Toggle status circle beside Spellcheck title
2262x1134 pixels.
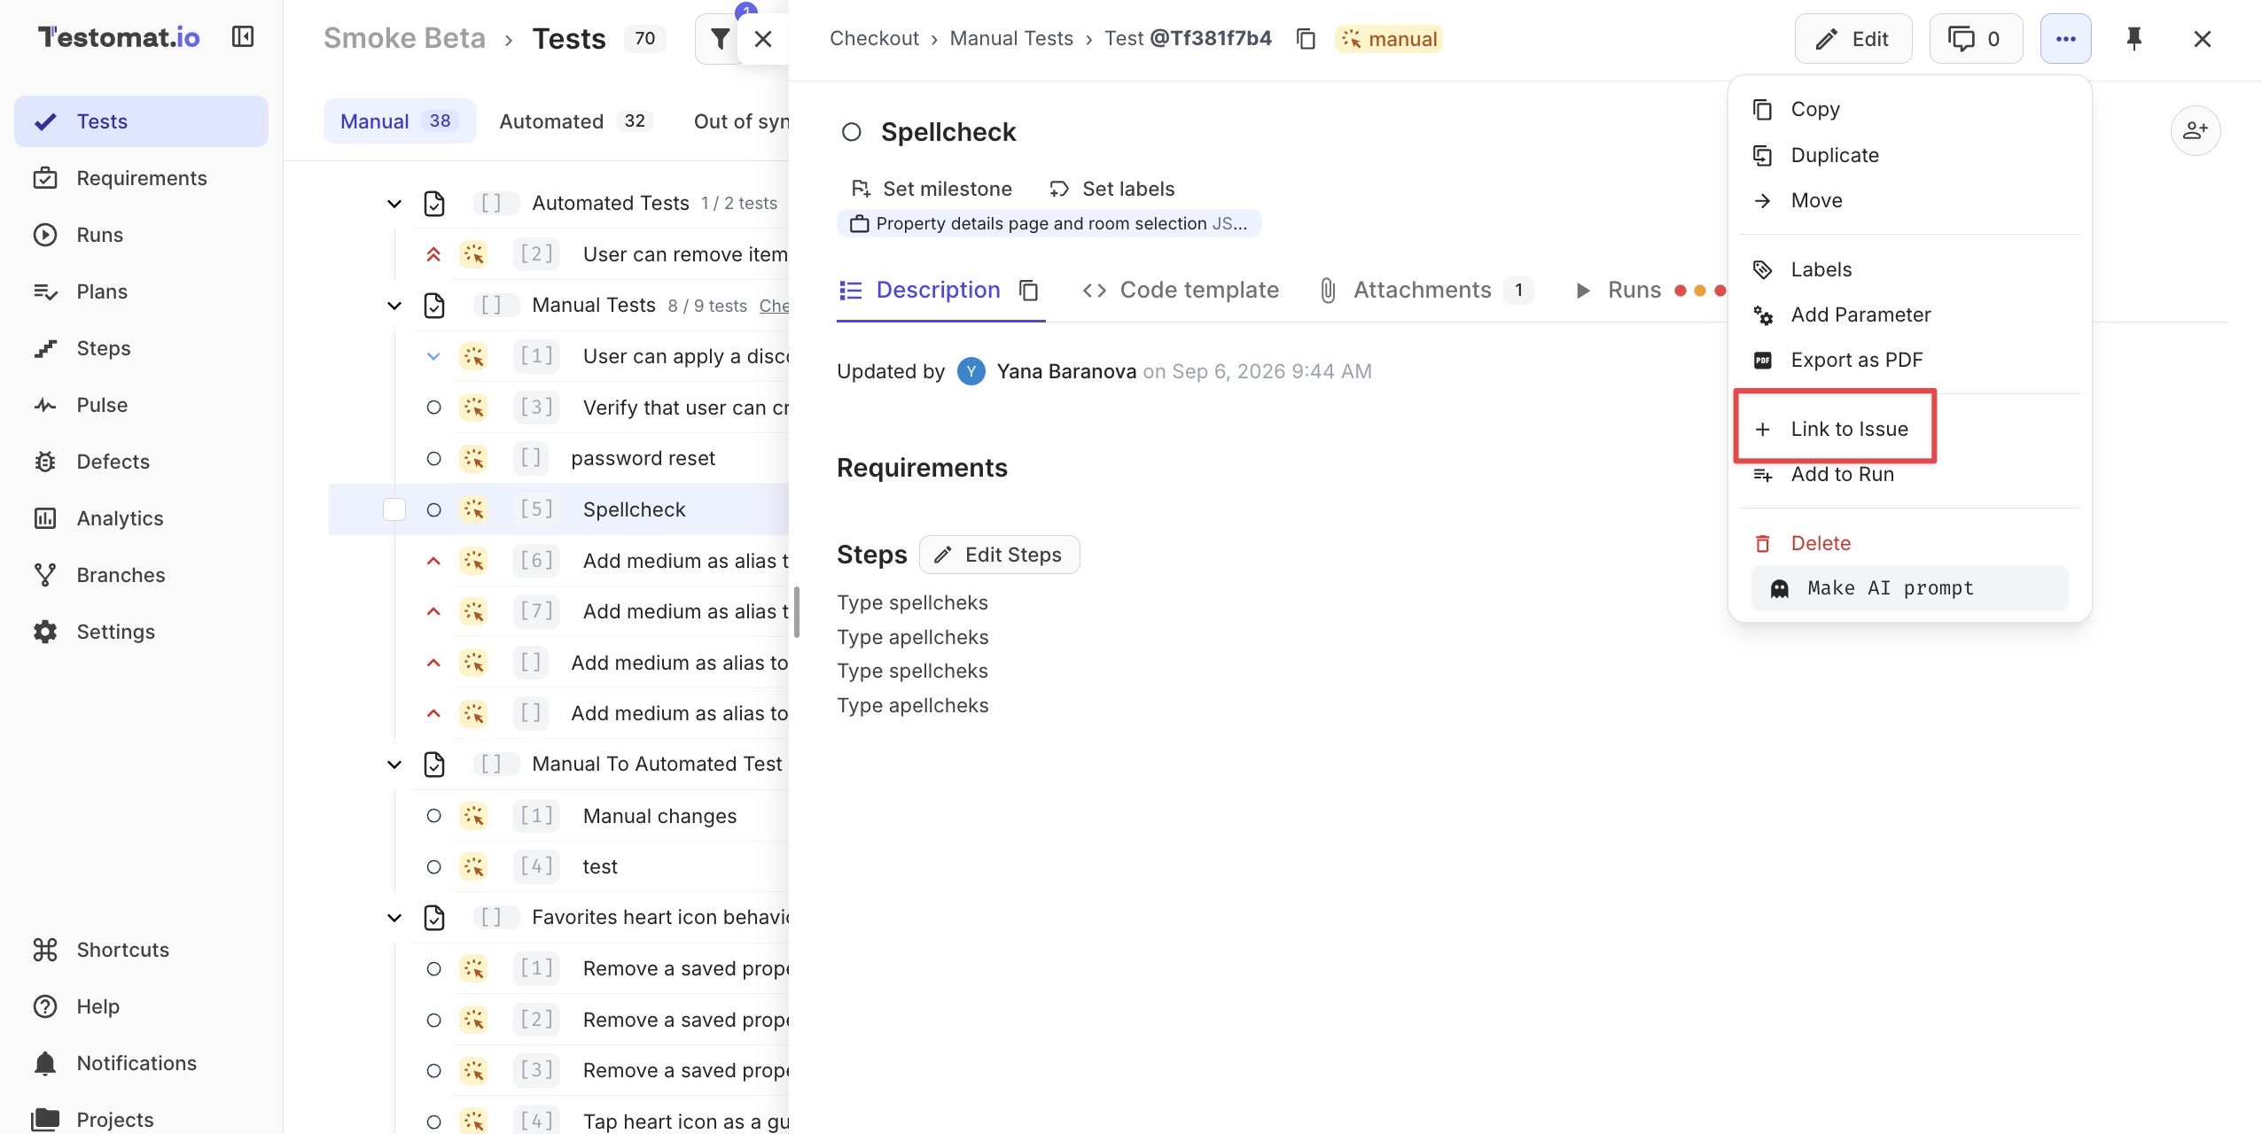[852, 132]
